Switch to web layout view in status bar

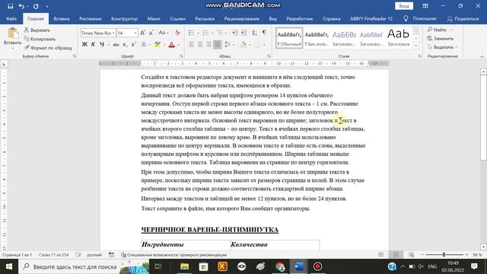[411, 255]
